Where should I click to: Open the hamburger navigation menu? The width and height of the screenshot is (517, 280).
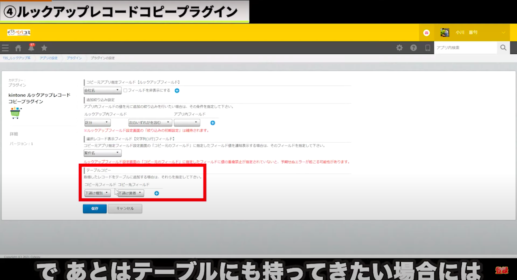click(5, 48)
